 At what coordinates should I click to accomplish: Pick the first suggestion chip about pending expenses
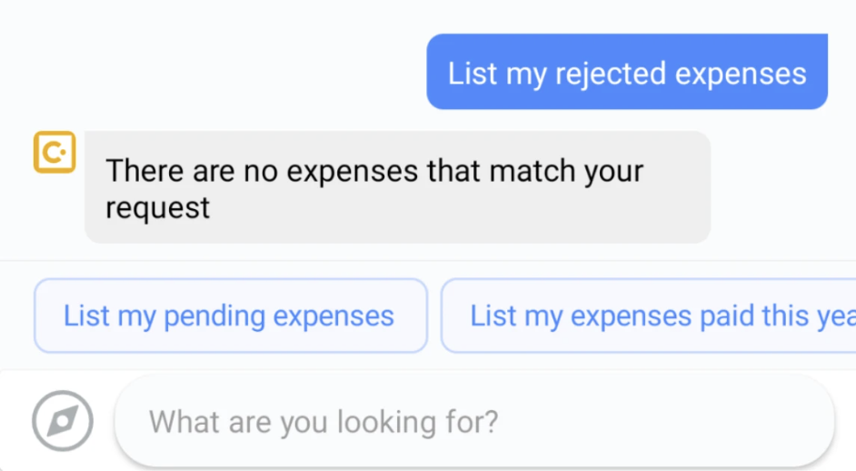(231, 316)
